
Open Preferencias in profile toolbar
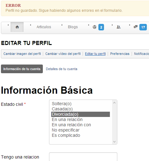[x=120, y=54]
